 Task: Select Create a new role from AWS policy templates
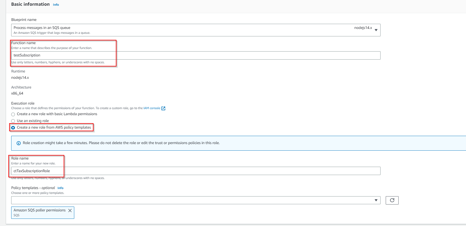click(13, 128)
